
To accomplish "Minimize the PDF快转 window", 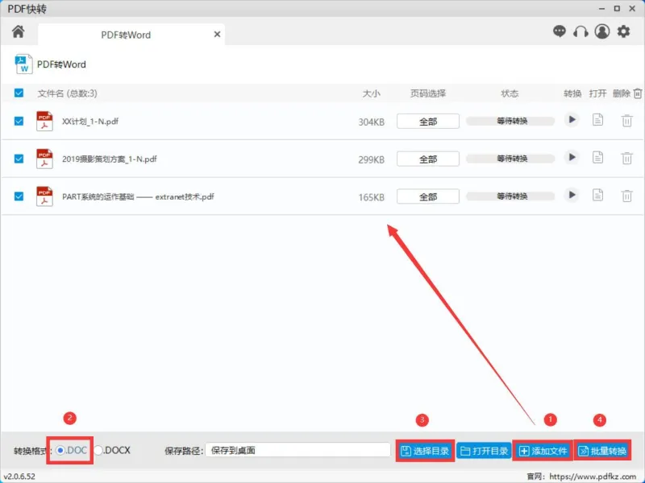I will [601, 8].
